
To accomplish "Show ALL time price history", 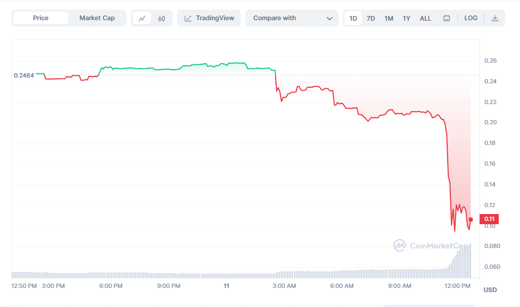I will point(425,18).
